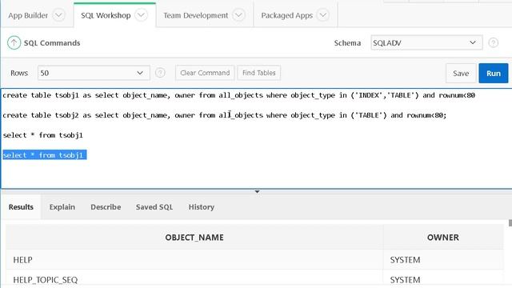The width and height of the screenshot is (512, 288).
Task: Click the highlighted select * from tsobj1 line
Action: [45, 155]
